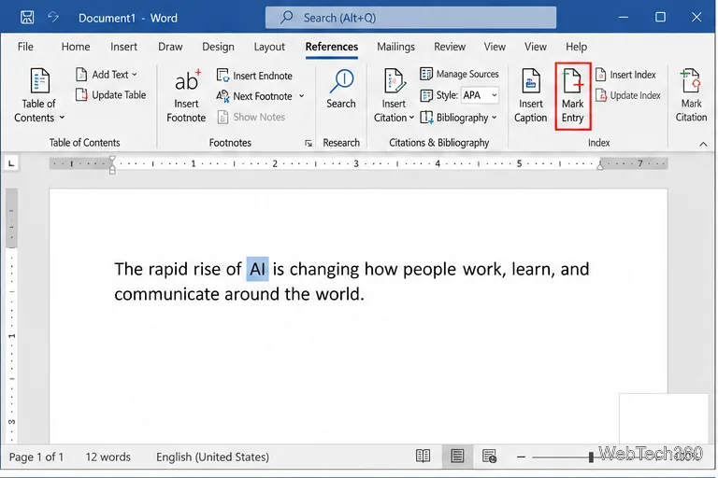Screen dimensions: 718x478
Task: Open Add Text dropdown
Action: pyautogui.click(x=107, y=74)
